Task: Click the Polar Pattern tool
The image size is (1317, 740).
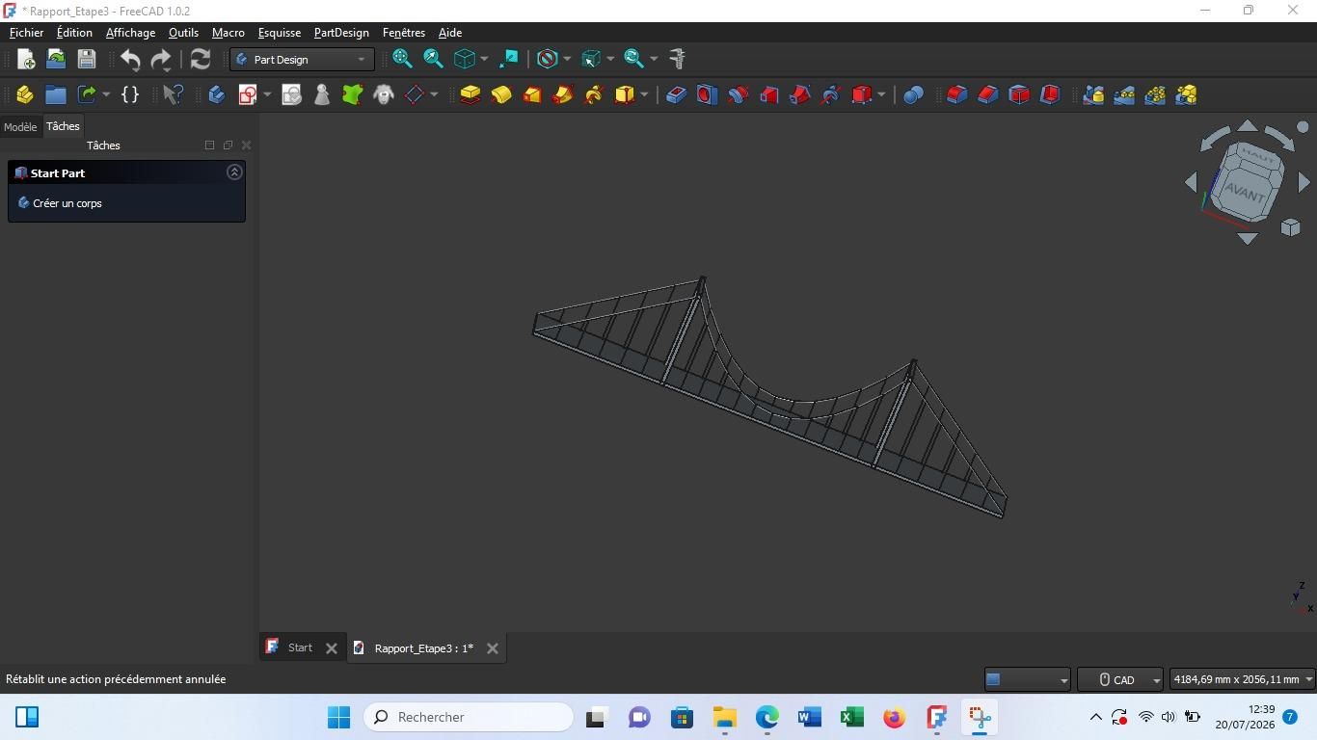Action: coord(1155,94)
